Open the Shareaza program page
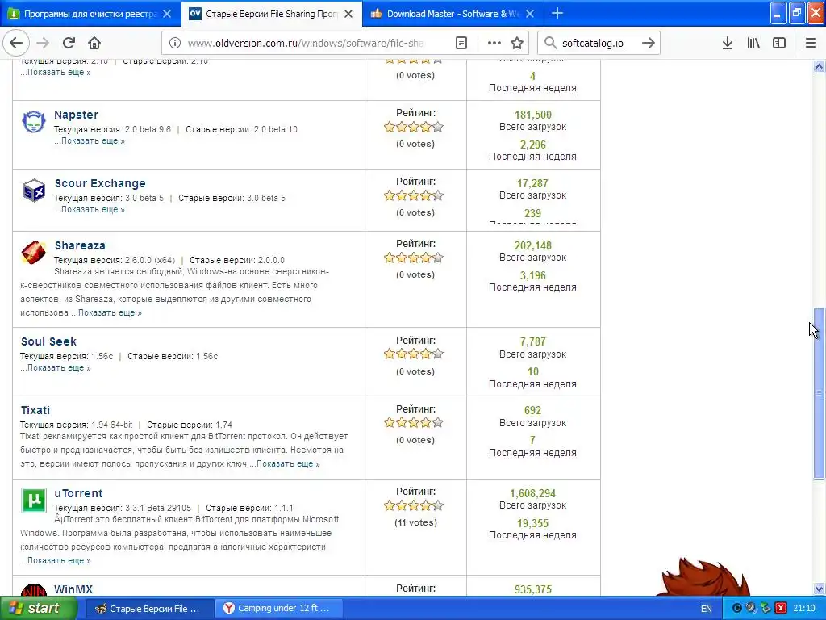Viewport: 826px width, 620px height. (x=80, y=245)
